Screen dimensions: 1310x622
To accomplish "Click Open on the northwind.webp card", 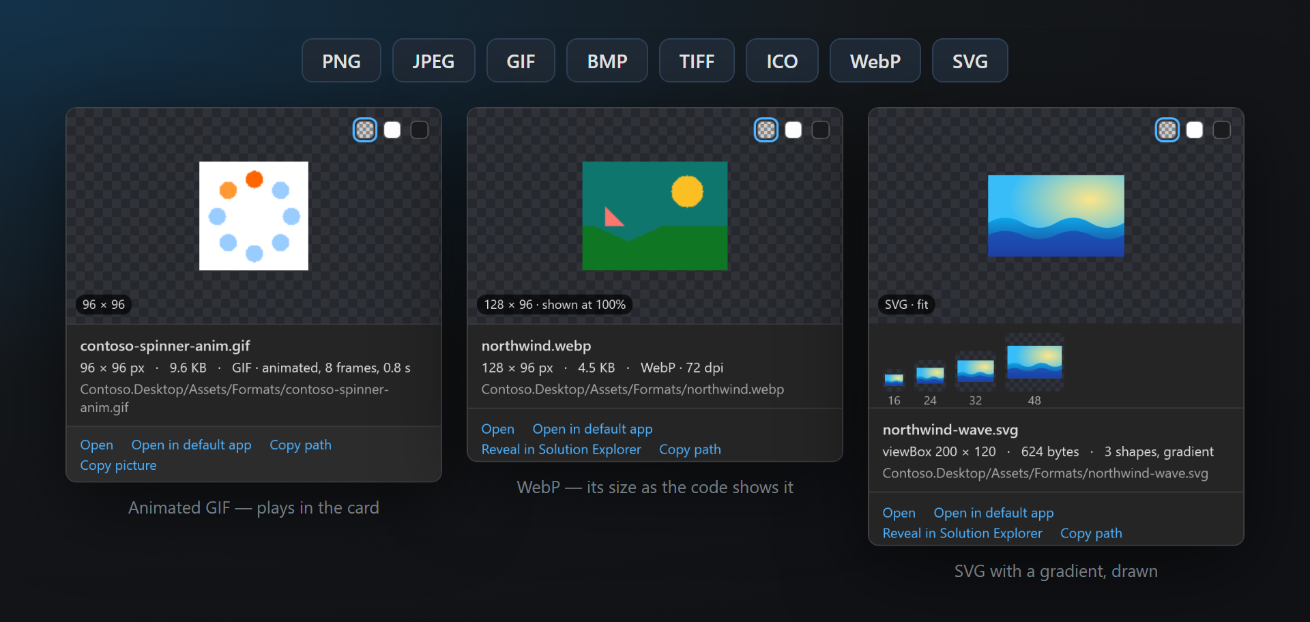I will 498,429.
